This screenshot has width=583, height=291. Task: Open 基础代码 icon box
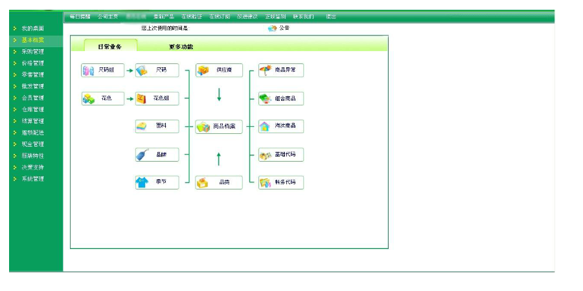pyautogui.click(x=281, y=155)
